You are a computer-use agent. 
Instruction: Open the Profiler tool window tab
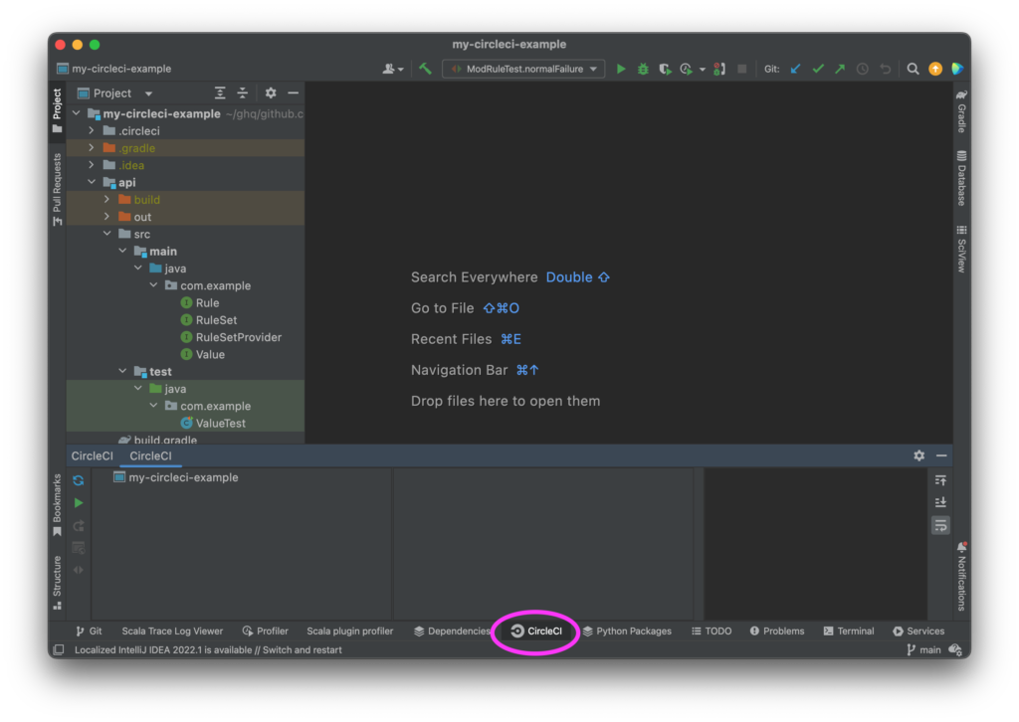(265, 632)
